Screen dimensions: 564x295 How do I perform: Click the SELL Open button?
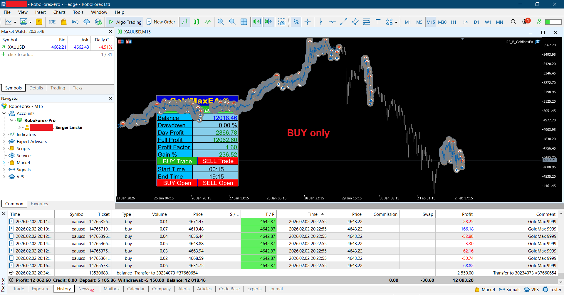pos(218,183)
